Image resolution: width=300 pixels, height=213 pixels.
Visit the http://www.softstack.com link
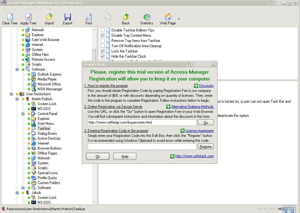(194, 156)
